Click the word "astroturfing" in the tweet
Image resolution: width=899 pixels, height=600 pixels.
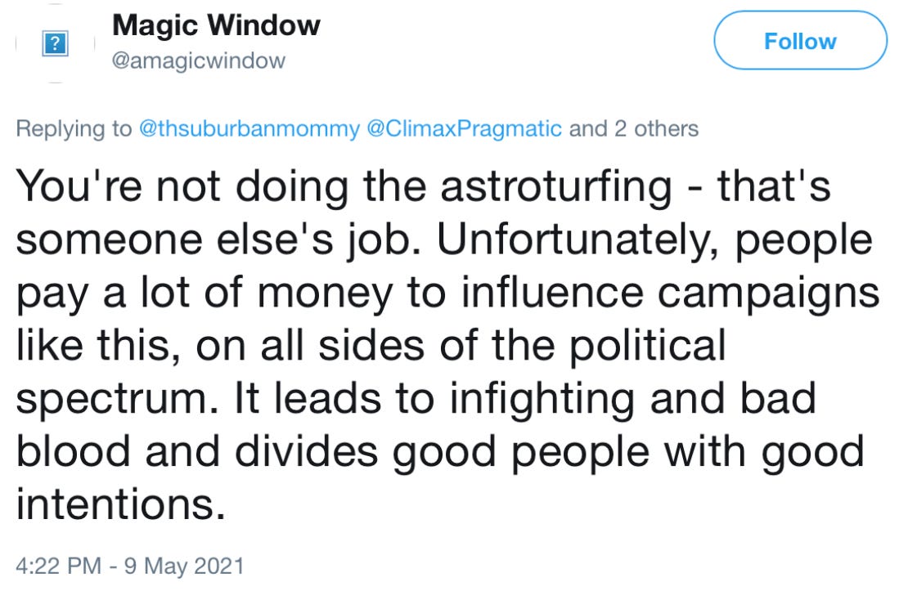[x=556, y=187]
